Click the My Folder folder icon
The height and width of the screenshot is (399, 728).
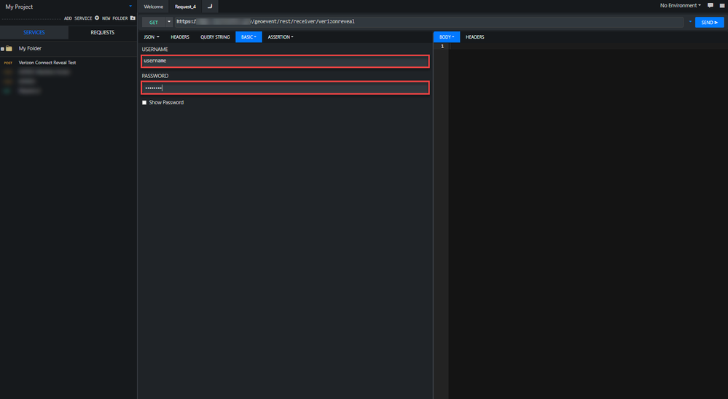coord(9,48)
